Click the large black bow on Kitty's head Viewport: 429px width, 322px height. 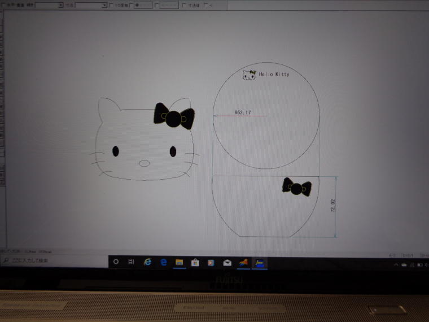(174, 116)
